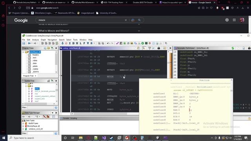Click Google search magnifier icon
This screenshot has height=141, width=251.
point(140,20)
